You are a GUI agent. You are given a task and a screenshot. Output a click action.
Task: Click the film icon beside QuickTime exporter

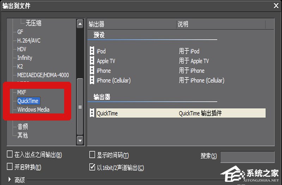point(92,113)
